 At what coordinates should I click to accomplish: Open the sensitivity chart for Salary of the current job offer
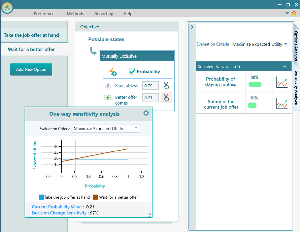(282, 103)
